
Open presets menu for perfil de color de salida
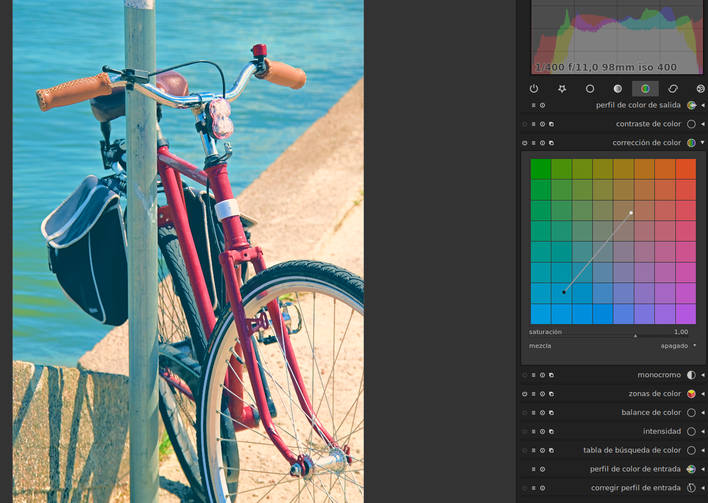coord(534,105)
